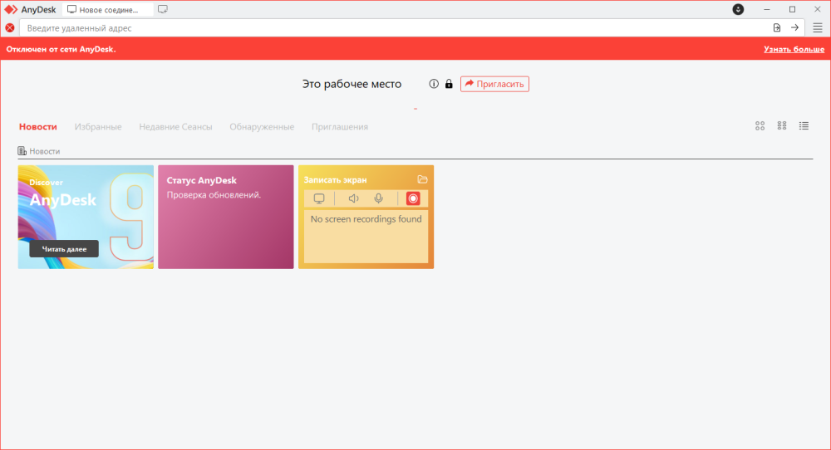The height and width of the screenshot is (450, 831).
Task: Switch to small tiles view
Action: click(782, 126)
